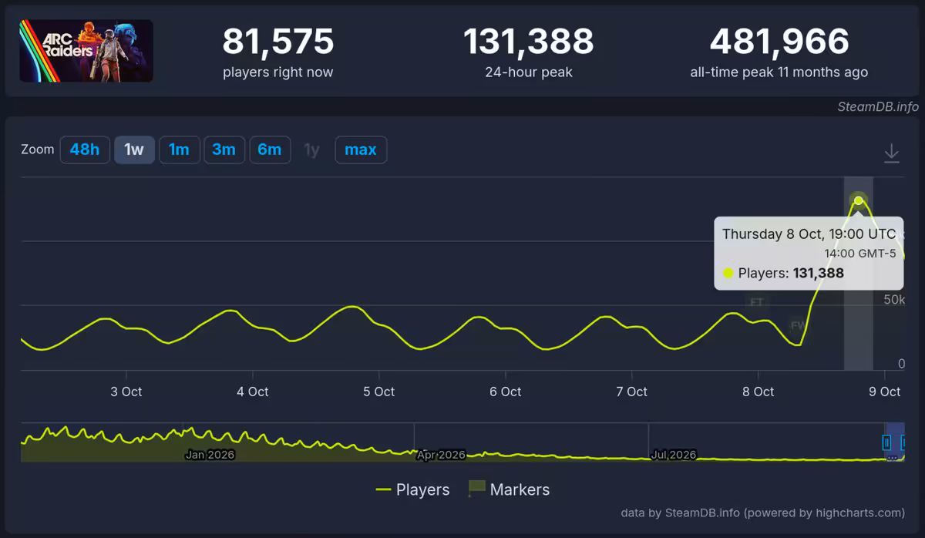Set chart zoom to 48h

coord(85,150)
